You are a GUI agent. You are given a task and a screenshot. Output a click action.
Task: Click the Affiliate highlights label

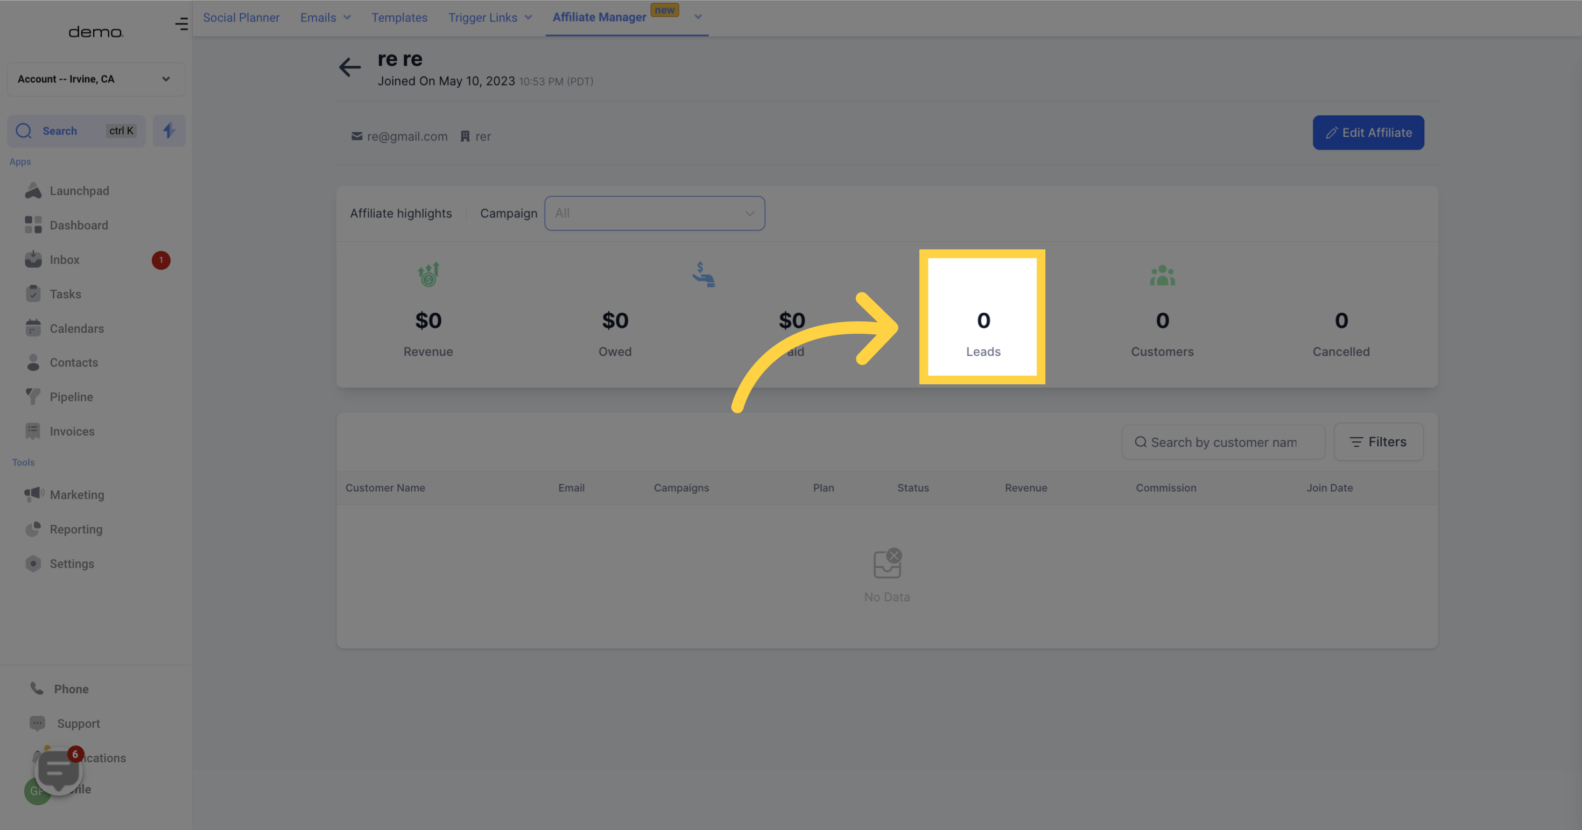[x=401, y=213]
